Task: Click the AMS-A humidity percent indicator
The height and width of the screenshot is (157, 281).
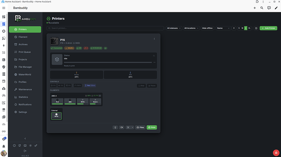Action: pyautogui.click(x=88, y=96)
